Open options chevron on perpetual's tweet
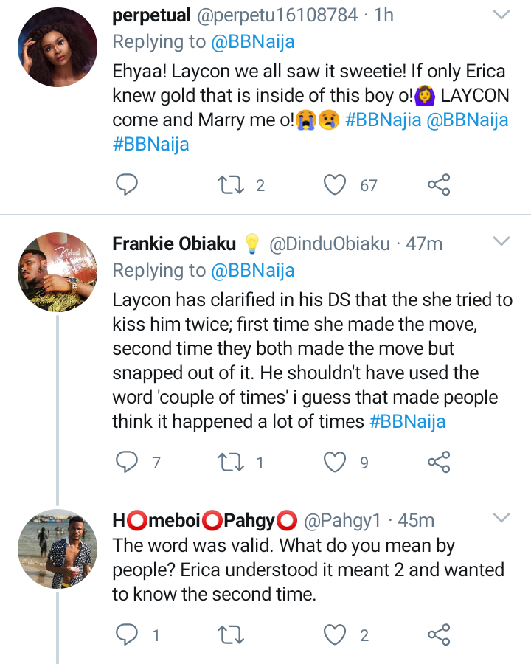The width and height of the screenshot is (531, 664). [x=502, y=15]
